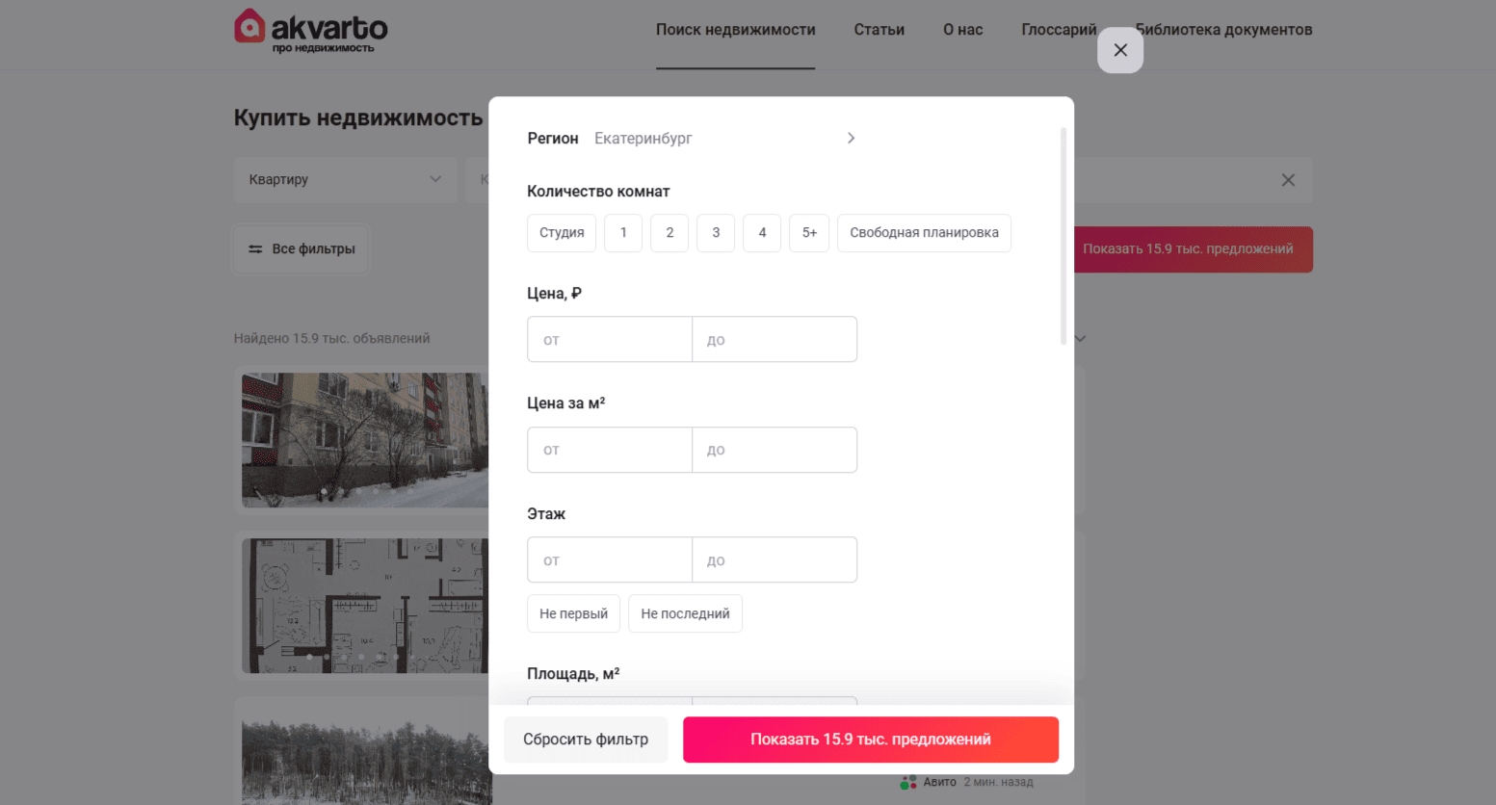
Task: Clear the search field with X icon
Action: [1288, 180]
